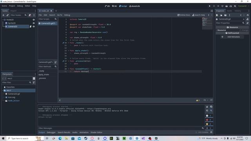Image resolution: width=251 pixels, height=141 pixels.
Task: Select apply_shake in methods list
Action: click(x=44, y=75)
